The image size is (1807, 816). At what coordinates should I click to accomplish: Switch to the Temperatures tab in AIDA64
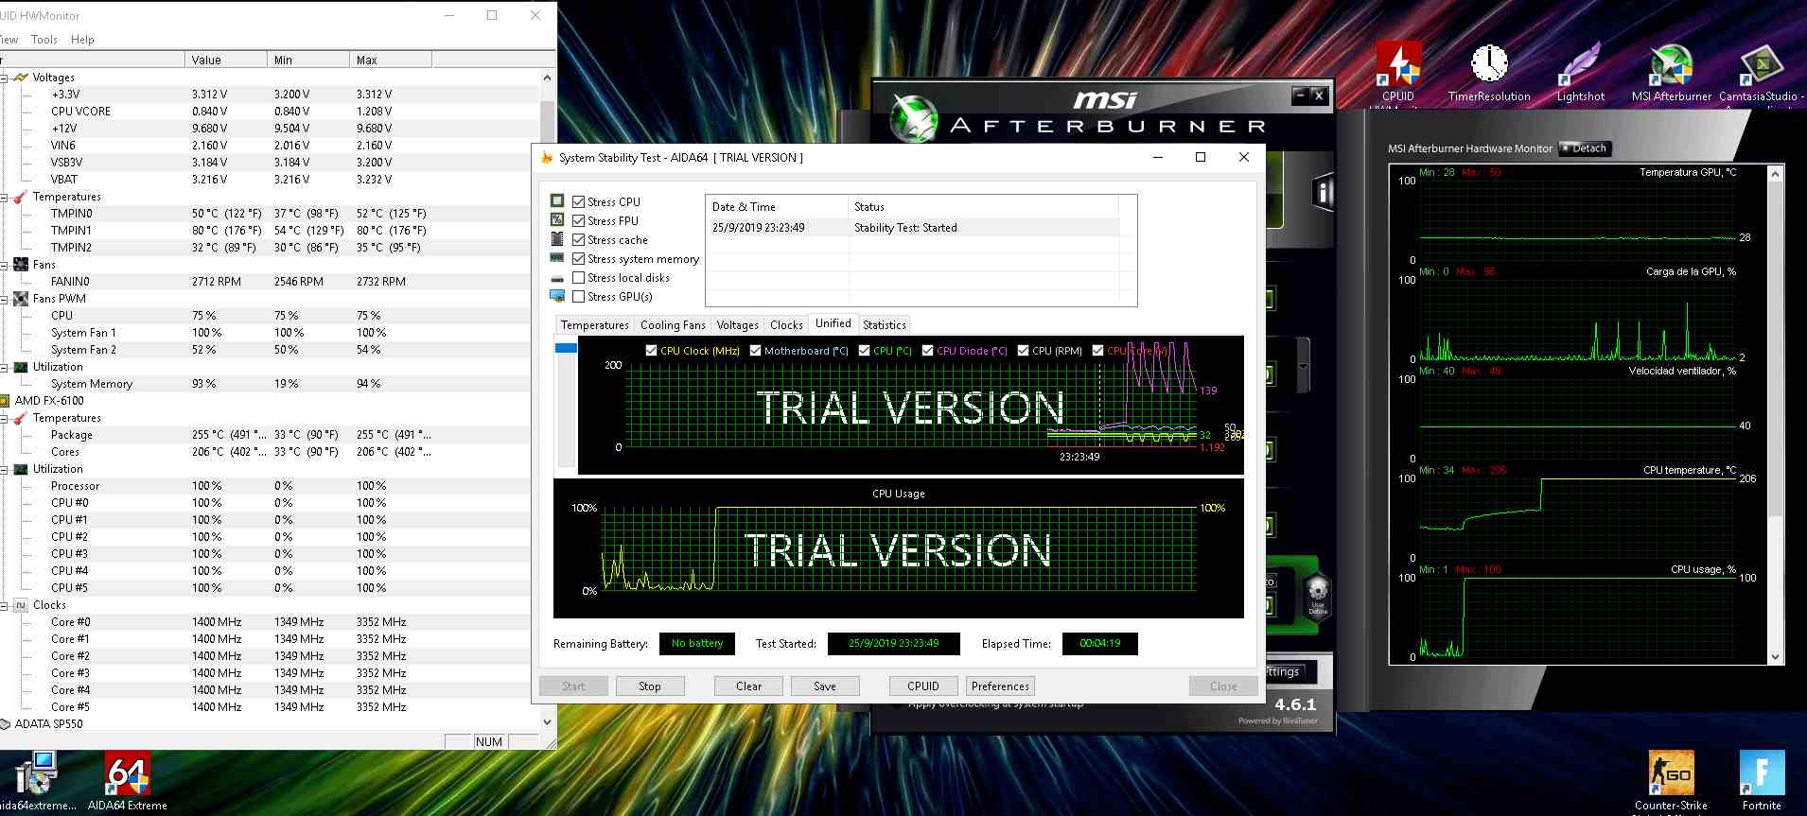(x=594, y=324)
